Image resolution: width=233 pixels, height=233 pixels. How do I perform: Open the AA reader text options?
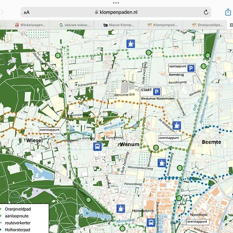click(26, 12)
